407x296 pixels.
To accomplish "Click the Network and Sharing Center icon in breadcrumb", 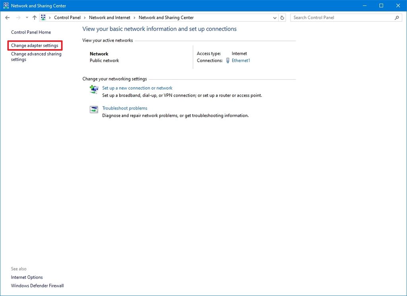I will [44, 17].
